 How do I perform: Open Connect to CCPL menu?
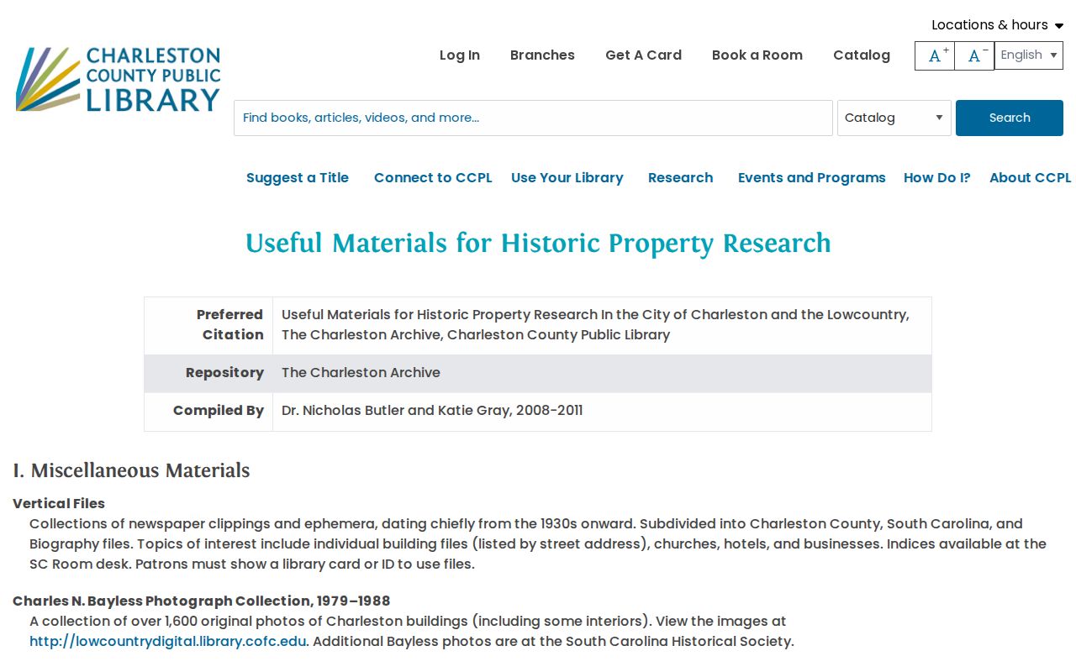433,178
